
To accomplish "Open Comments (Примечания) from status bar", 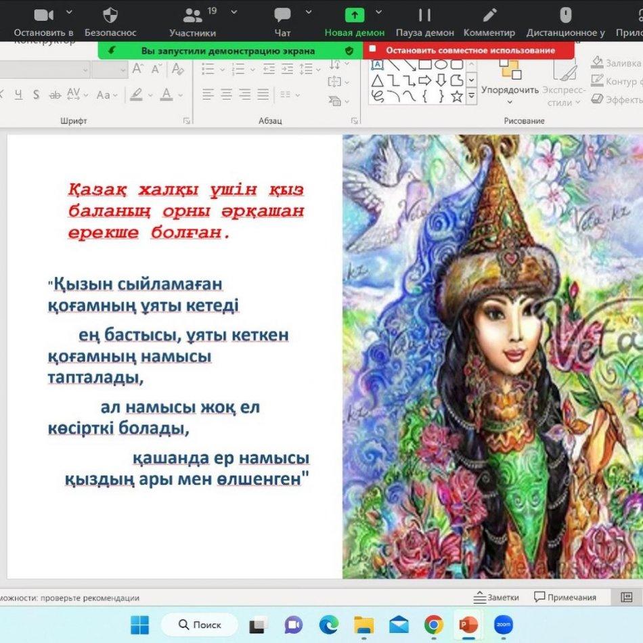I will pyautogui.click(x=565, y=597).
